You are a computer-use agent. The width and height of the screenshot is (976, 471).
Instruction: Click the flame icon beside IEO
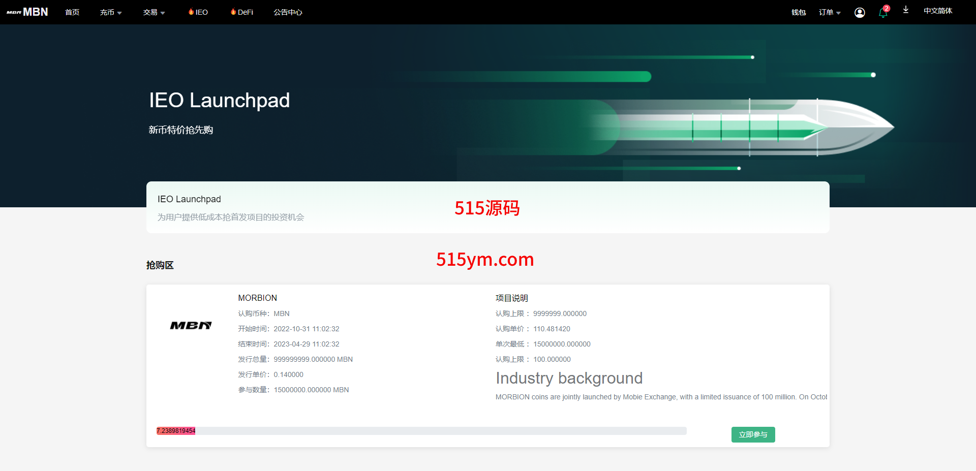coord(191,12)
